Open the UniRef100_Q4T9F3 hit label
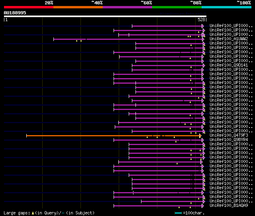 pyautogui.click(x=229, y=135)
